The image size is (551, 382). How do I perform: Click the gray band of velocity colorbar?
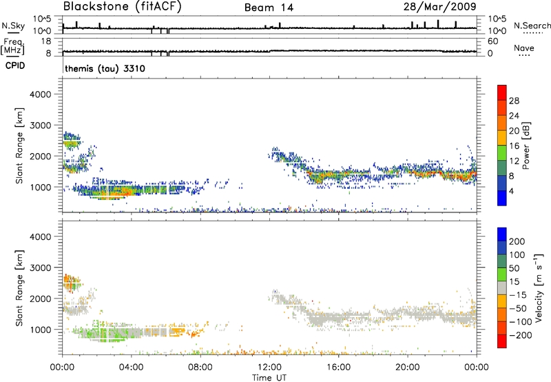point(502,288)
